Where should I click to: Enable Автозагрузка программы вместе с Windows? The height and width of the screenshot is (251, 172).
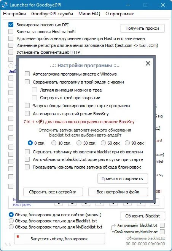tap(27, 74)
